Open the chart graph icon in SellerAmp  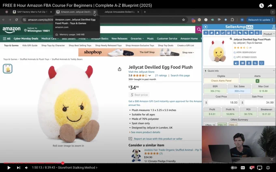223,33
